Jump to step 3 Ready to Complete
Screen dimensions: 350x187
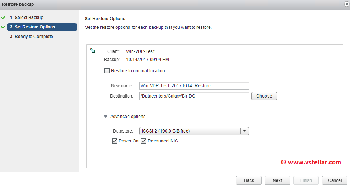(34, 37)
